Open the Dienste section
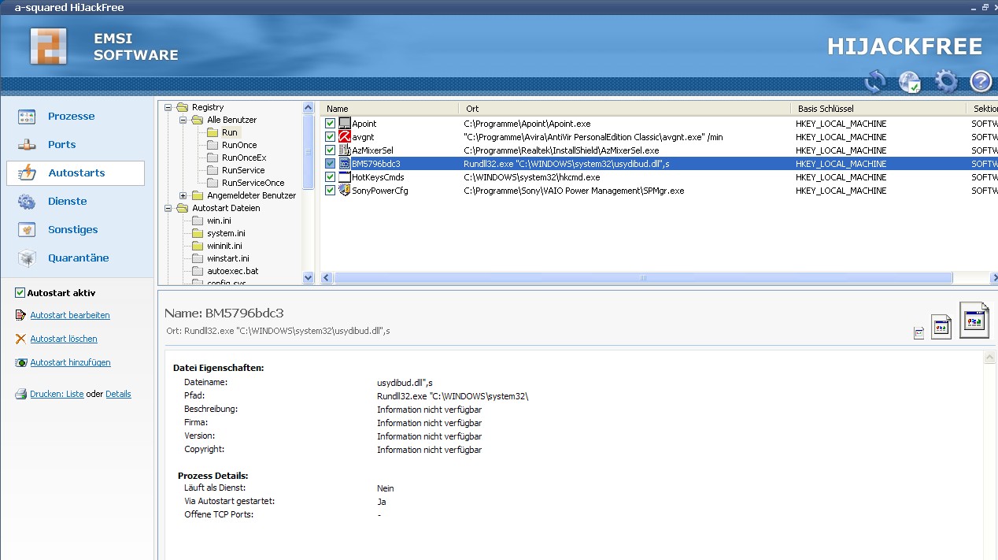This screenshot has width=998, height=560. tap(68, 202)
